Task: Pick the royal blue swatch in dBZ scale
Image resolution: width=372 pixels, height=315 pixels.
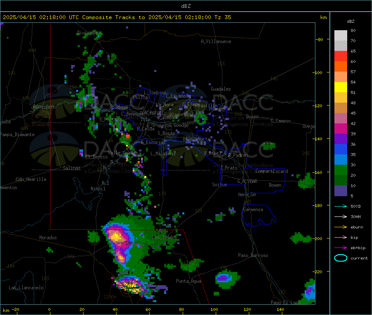Action: pyautogui.click(x=341, y=149)
